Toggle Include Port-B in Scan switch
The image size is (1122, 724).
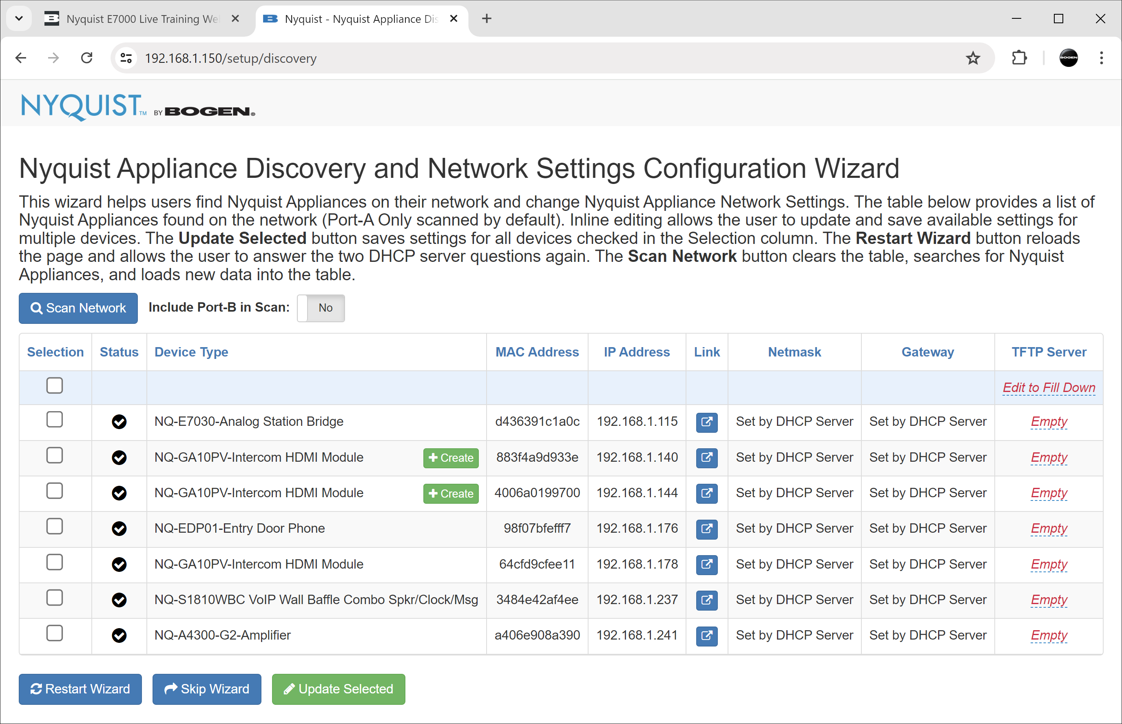point(321,308)
